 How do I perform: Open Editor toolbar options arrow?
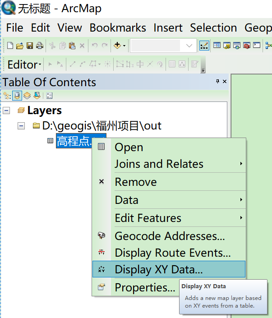click(x=203, y=70)
